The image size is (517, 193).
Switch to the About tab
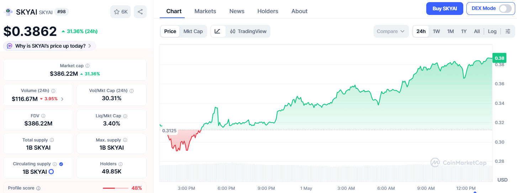[300, 11]
